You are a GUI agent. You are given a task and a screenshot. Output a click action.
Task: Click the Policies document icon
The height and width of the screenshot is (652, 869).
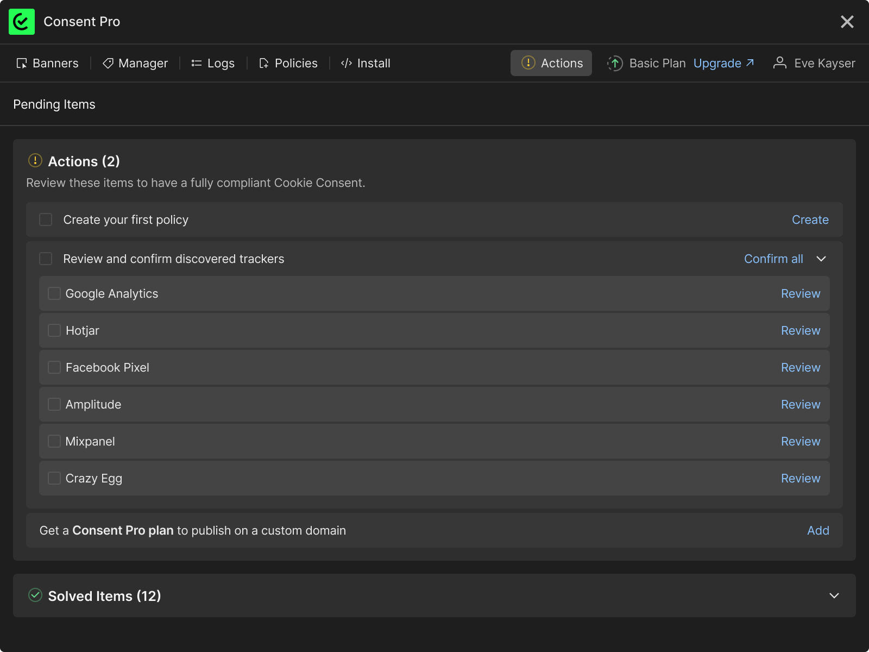pyautogui.click(x=264, y=64)
